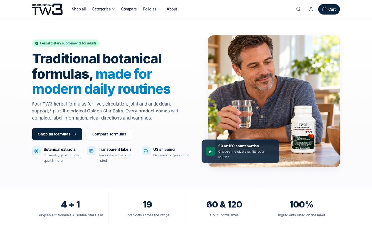Expand the Categories dropdown menu
Image resolution: width=372 pixels, height=227 pixels.
click(103, 9)
